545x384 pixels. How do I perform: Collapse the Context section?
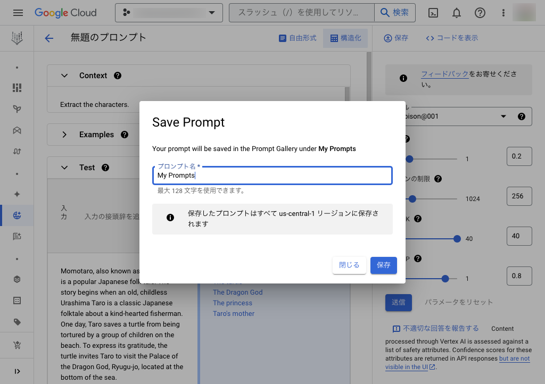coord(64,76)
